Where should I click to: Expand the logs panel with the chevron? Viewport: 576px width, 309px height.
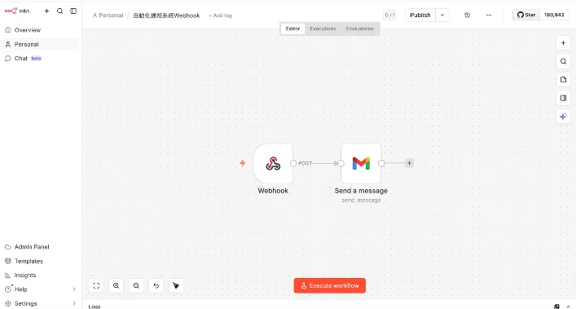[568, 307]
